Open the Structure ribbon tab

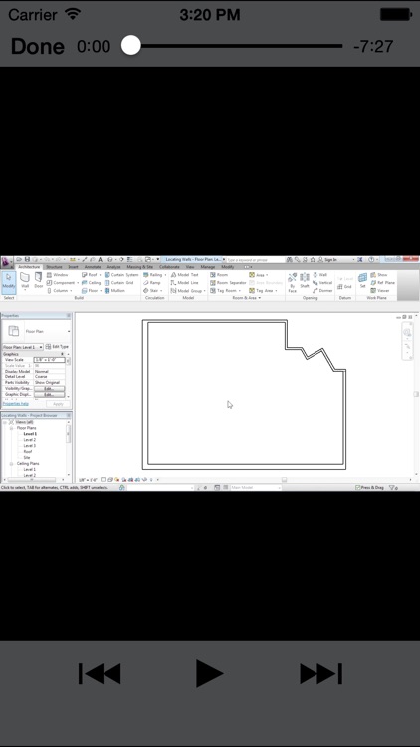[54, 267]
